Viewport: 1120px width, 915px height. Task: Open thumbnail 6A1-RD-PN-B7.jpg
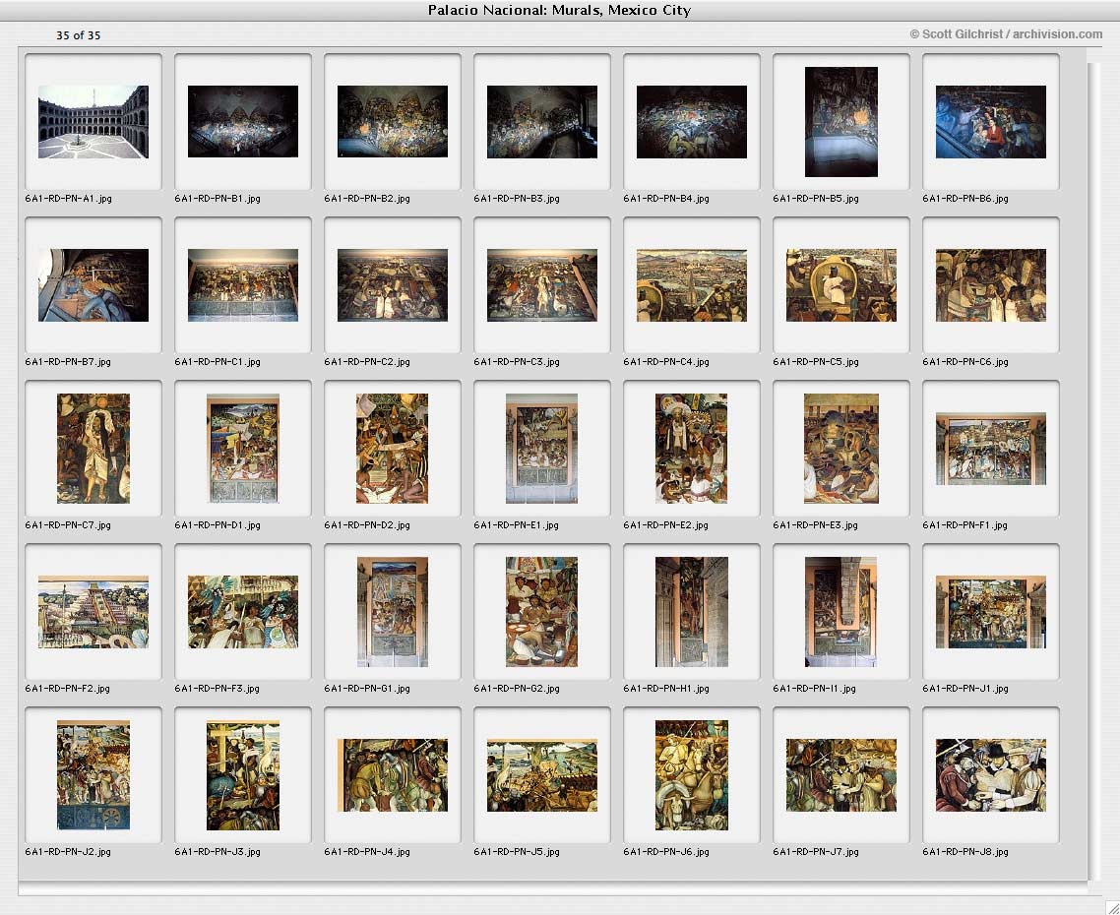93,285
